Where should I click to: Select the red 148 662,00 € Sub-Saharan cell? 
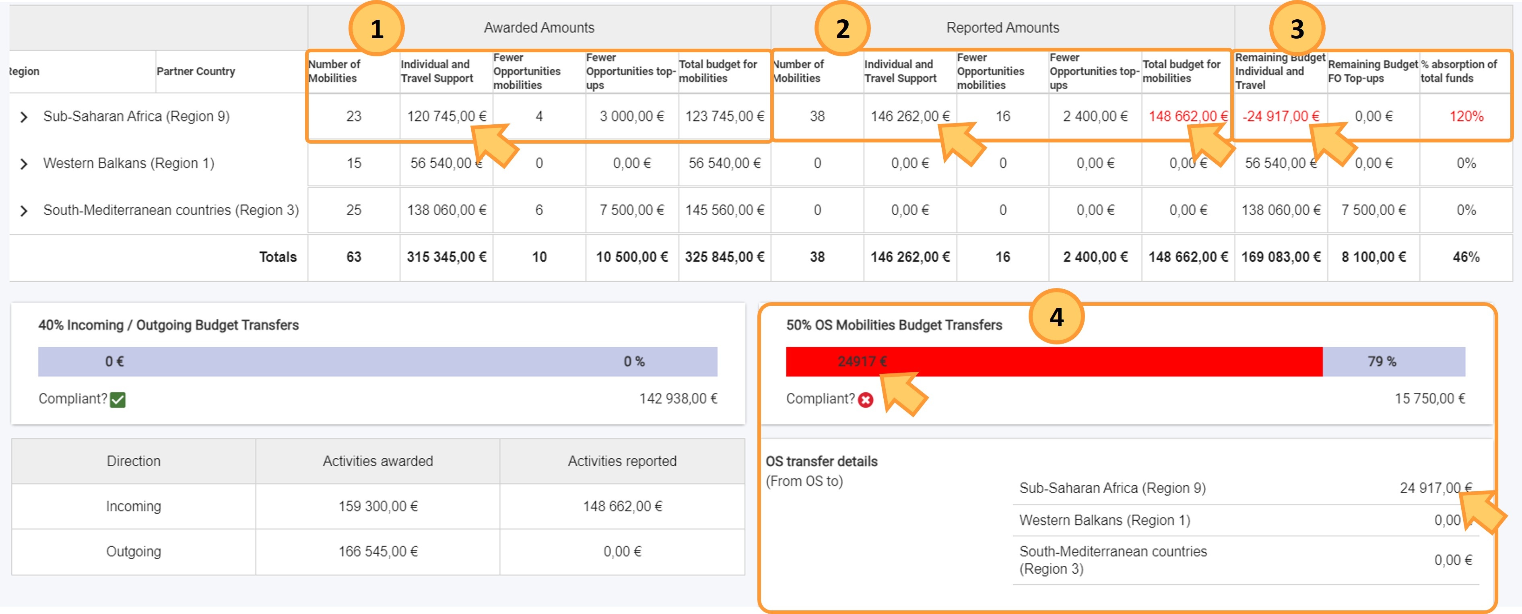tap(1188, 116)
